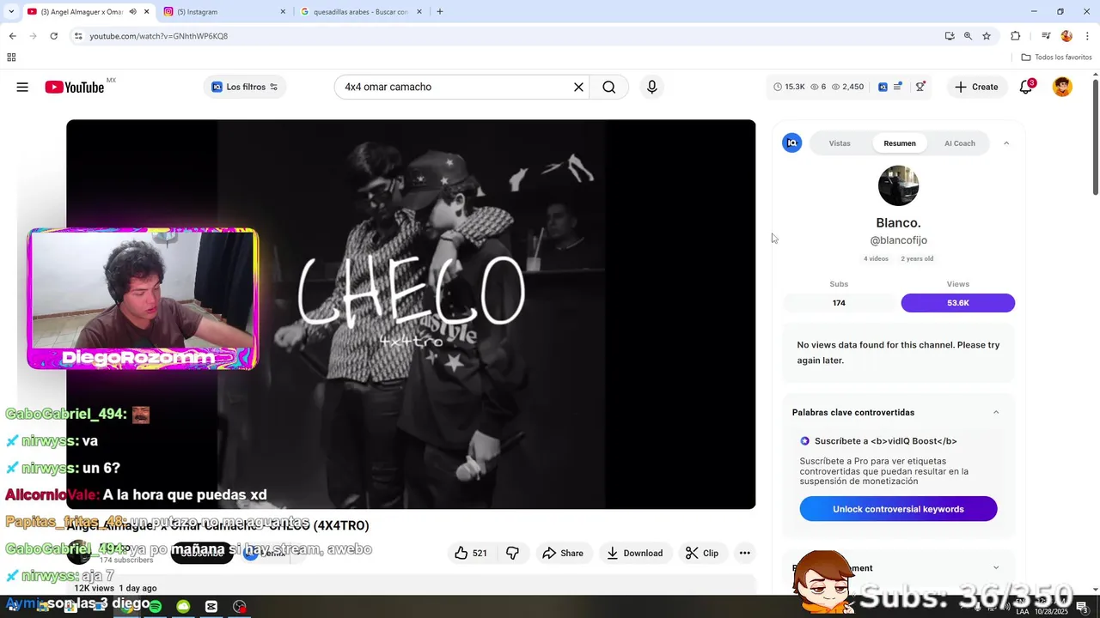Click the round vidIQ panel logo
Screen dimensions: 1100x618
coord(792,143)
